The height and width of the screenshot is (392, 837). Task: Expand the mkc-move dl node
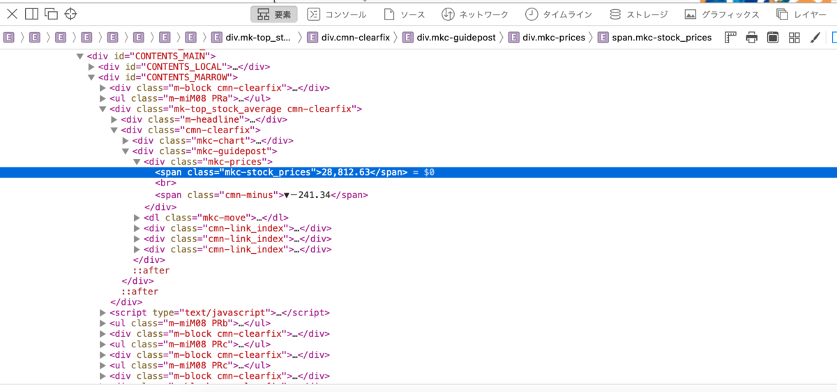coord(137,218)
